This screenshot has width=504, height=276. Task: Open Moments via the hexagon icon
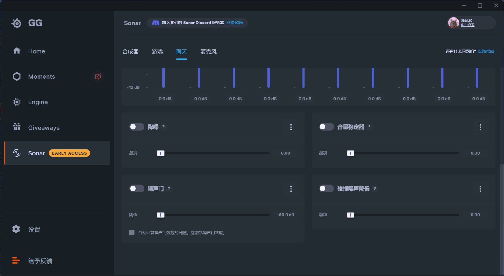click(17, 76)
